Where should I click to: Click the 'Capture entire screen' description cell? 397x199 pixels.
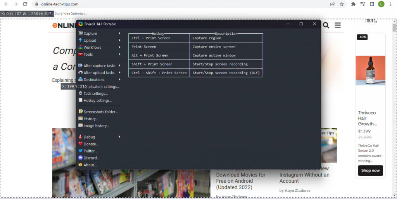point(226,47)
